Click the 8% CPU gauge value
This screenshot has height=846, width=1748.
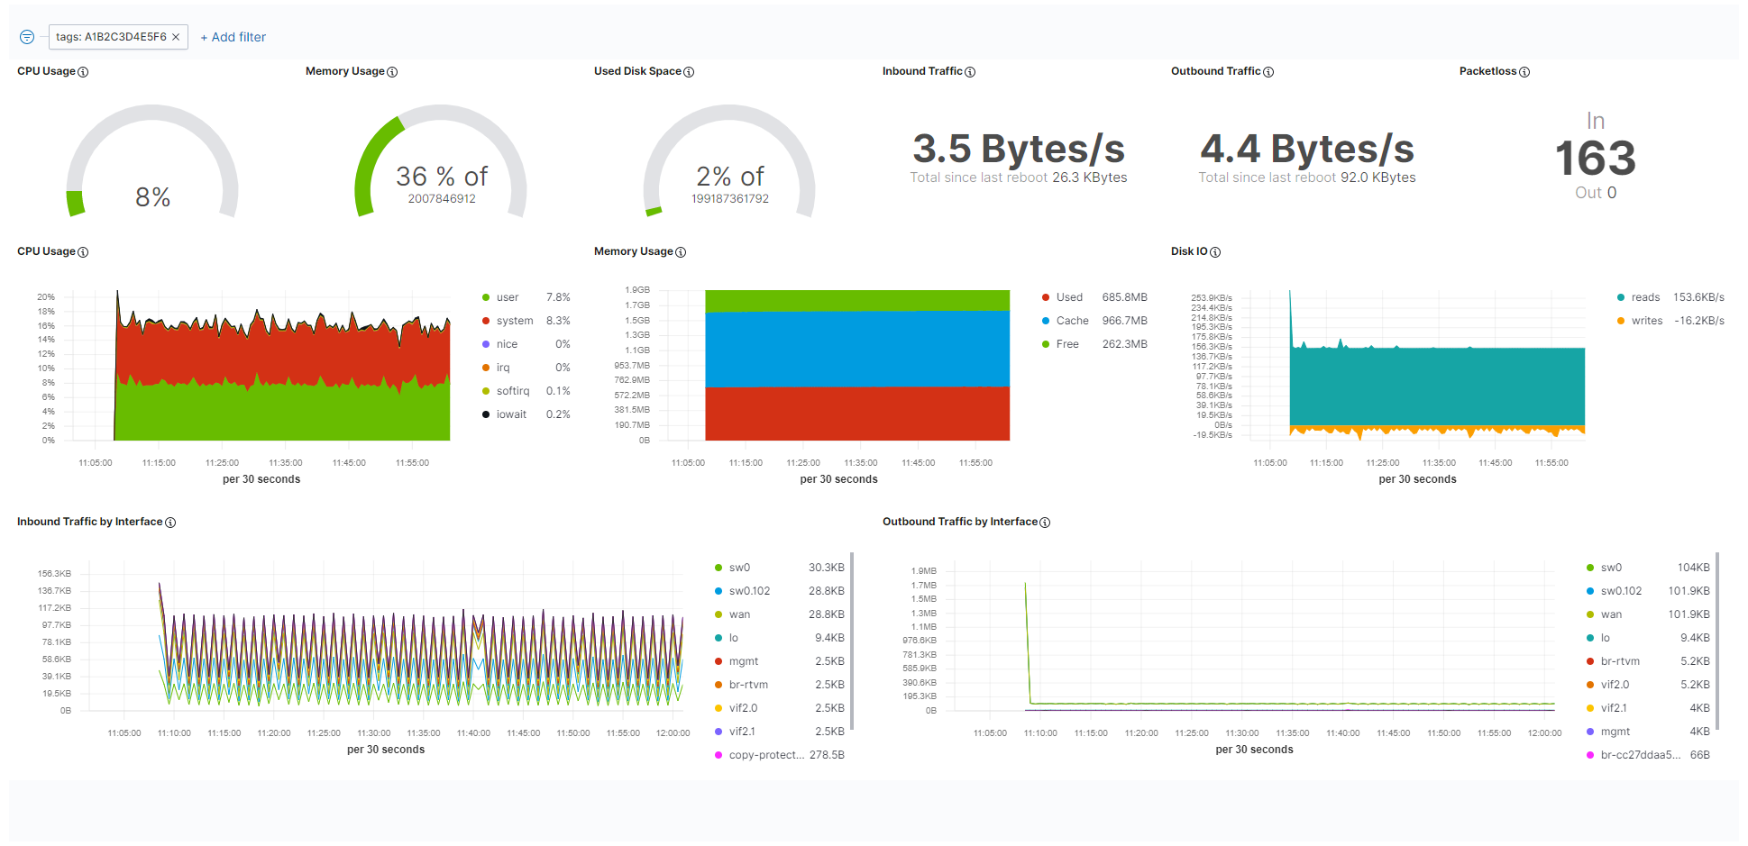click(x=152, y=197)
